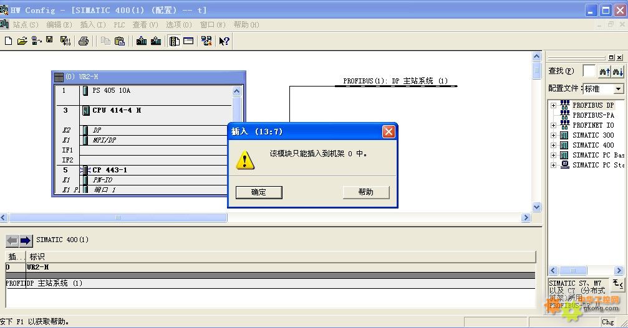Select the MPI/DP interface row

(141, 140)
